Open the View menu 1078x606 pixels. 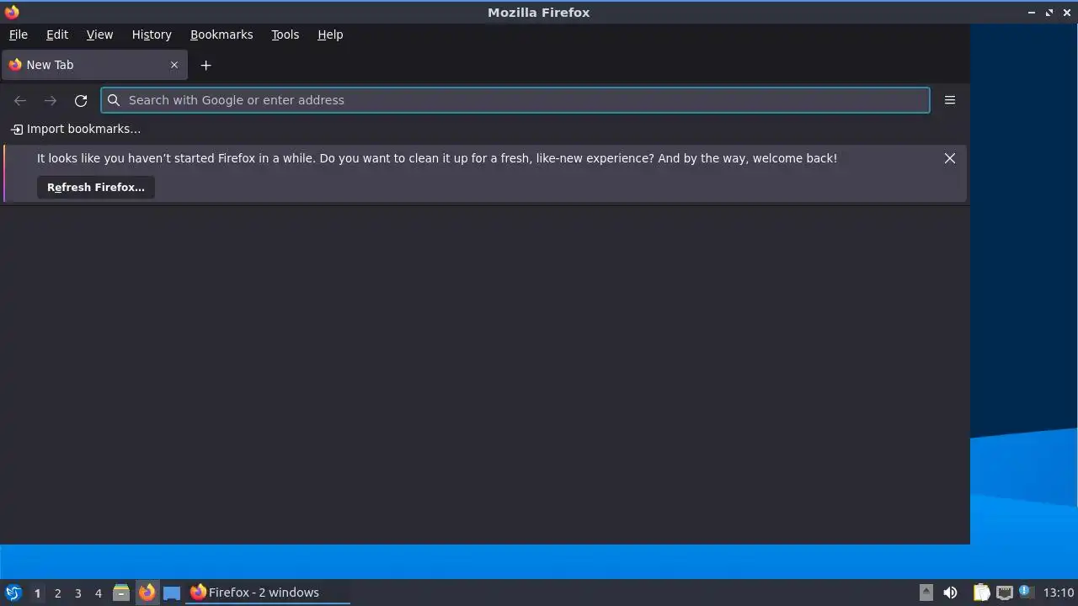coord(99,35)
